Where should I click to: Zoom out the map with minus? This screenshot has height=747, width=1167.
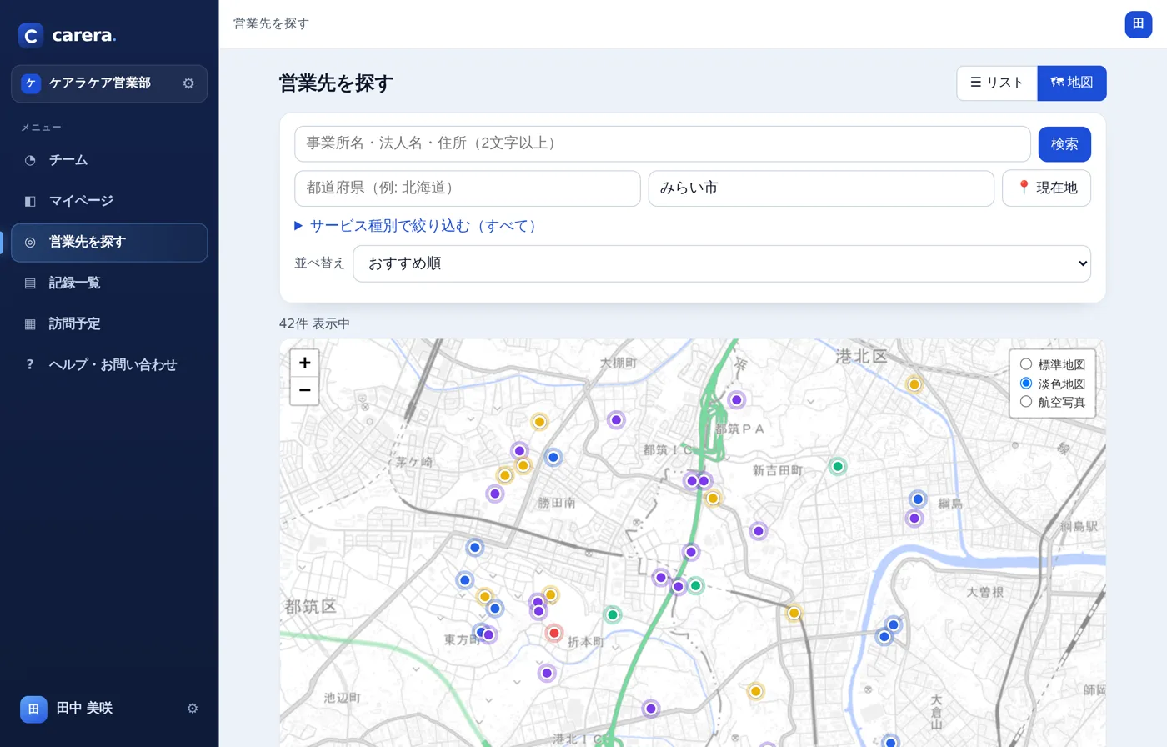click(304, 390)
